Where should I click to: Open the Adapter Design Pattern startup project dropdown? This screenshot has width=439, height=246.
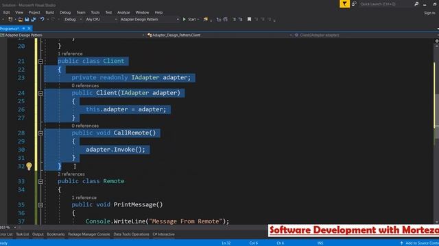tap(150, 19)
